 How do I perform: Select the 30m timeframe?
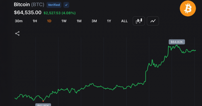pyautogui.click(x=19, y=21)
